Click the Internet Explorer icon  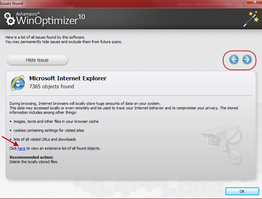point(18,83)
